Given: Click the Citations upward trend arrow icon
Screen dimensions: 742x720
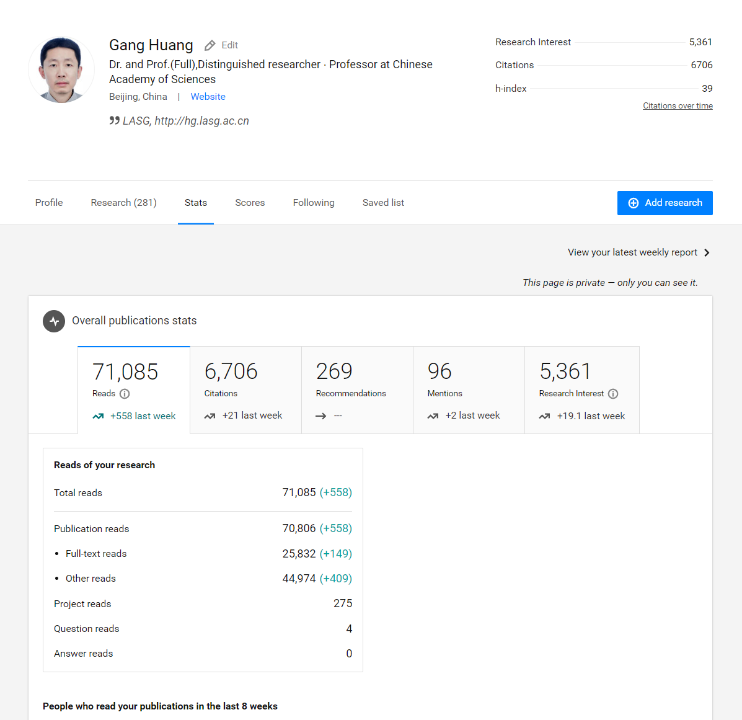Looking at the screenshot, I should click(x=210, y=416).
